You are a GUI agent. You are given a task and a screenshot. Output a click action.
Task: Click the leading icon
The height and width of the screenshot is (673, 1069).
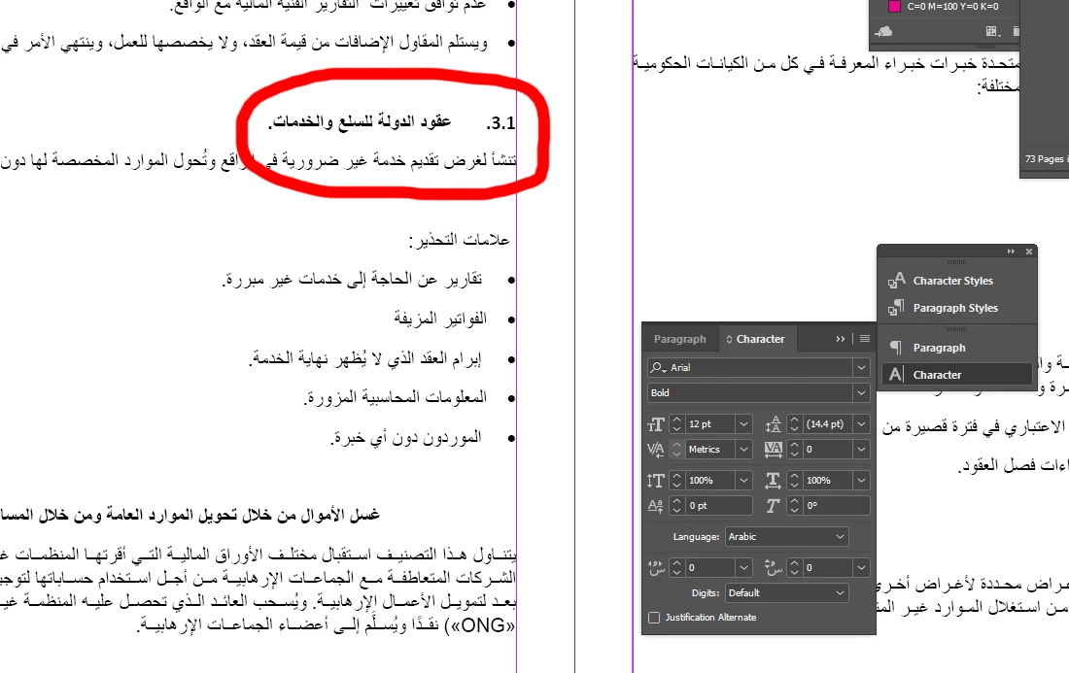(774, 424)
